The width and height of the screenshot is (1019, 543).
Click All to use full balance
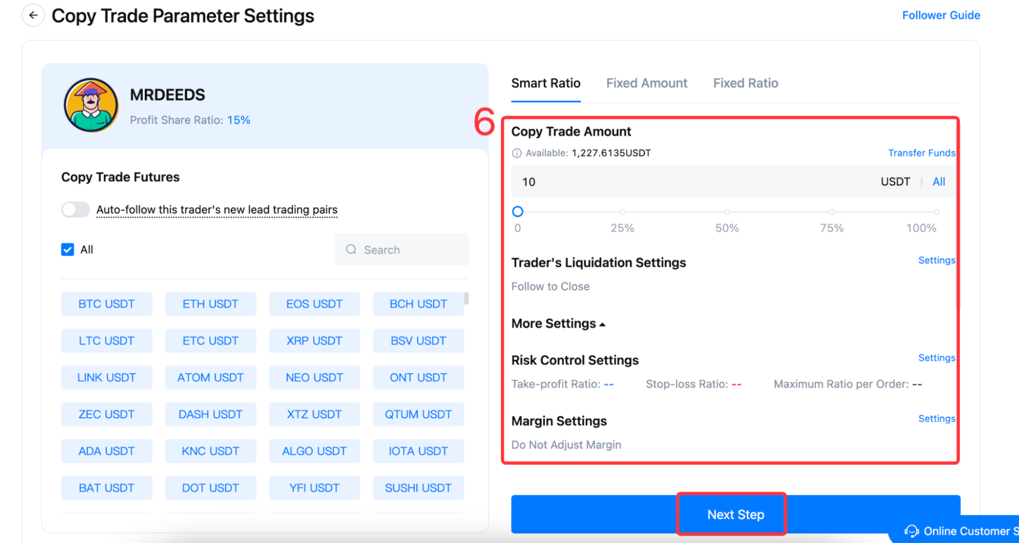(938, 182)
